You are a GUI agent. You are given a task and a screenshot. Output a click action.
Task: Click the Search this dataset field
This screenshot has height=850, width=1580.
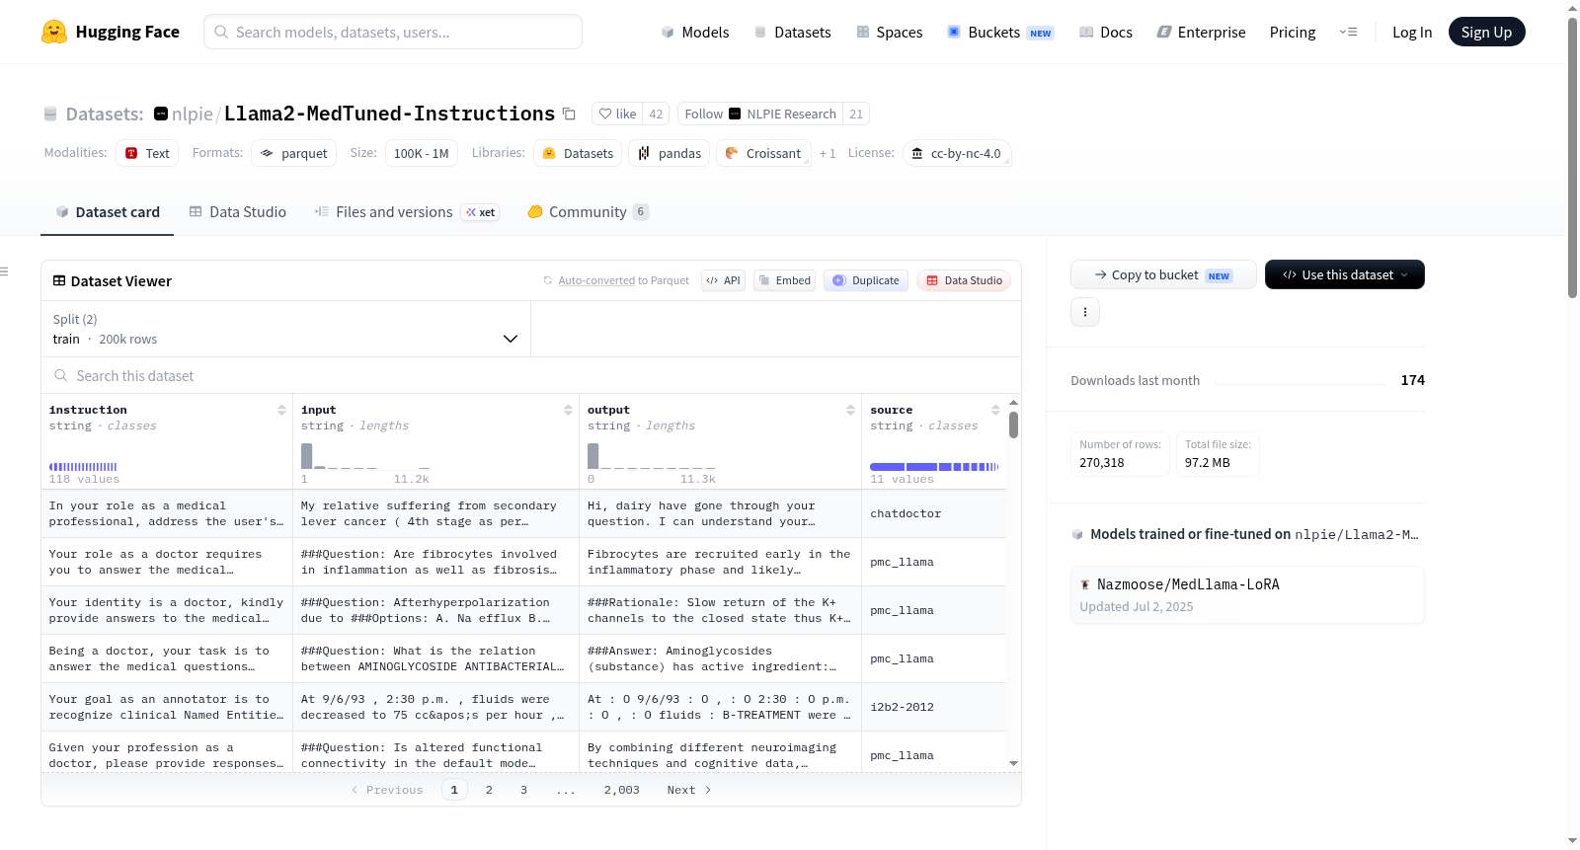point(531,375)
